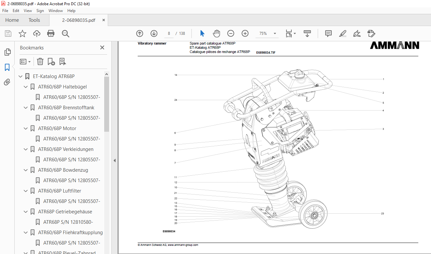
Task: Open the Edit menu
Action: coord(16,11)
